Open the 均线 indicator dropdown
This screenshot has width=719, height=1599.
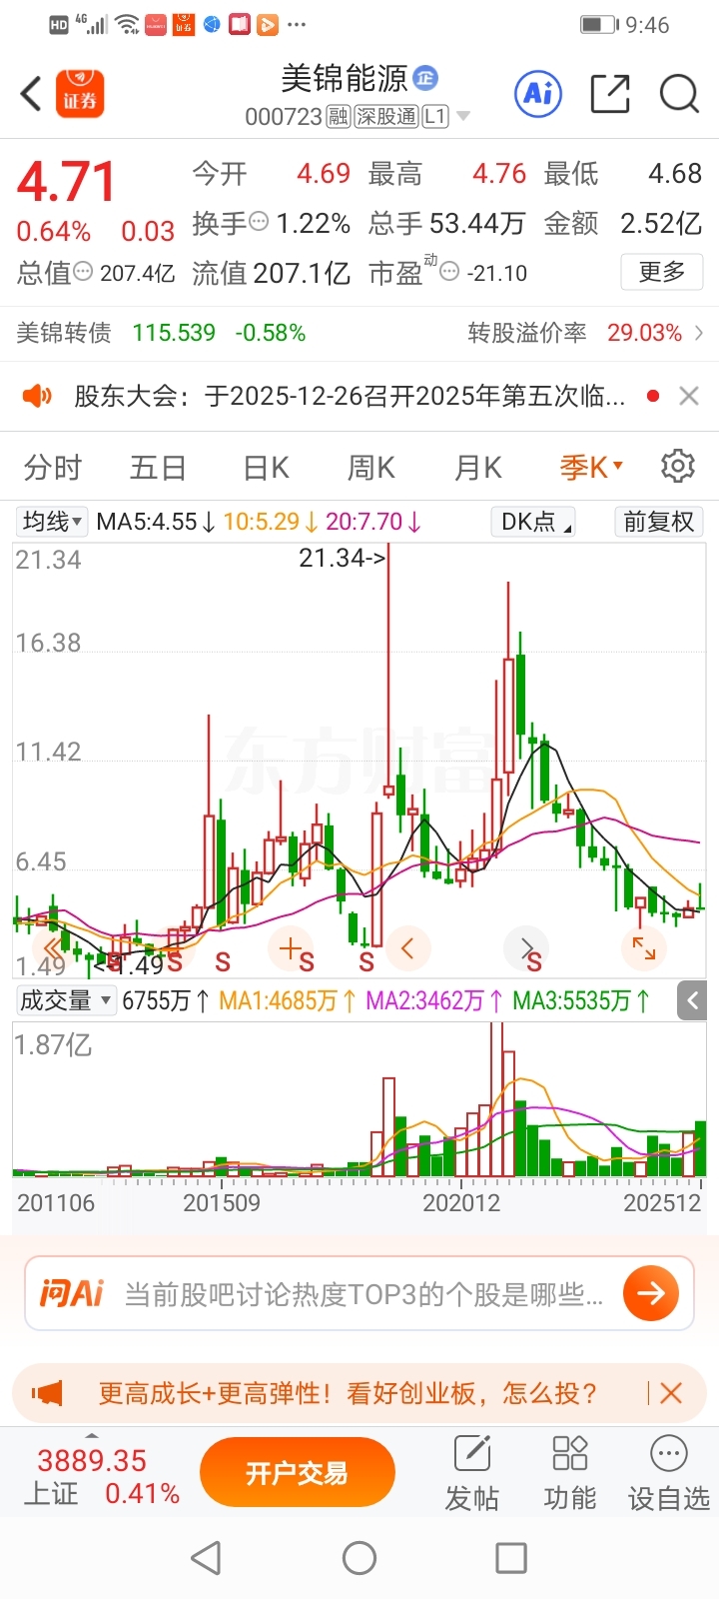pos(52,521)
